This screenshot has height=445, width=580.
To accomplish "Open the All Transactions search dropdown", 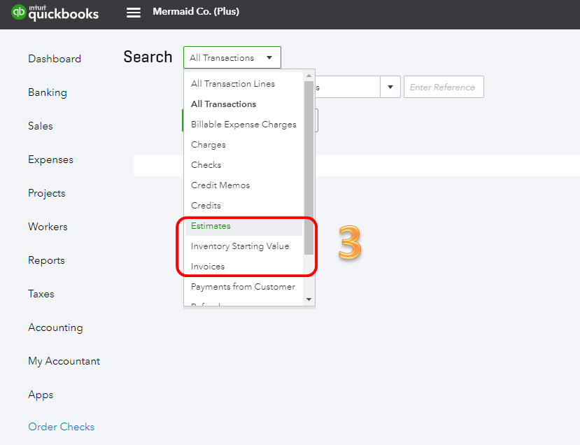I will 232,57.
